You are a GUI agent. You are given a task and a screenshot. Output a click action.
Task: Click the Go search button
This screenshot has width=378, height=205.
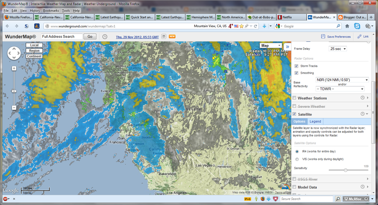[x=90, y=37]
